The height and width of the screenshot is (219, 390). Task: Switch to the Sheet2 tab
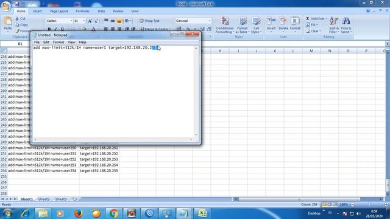(44, 199)
